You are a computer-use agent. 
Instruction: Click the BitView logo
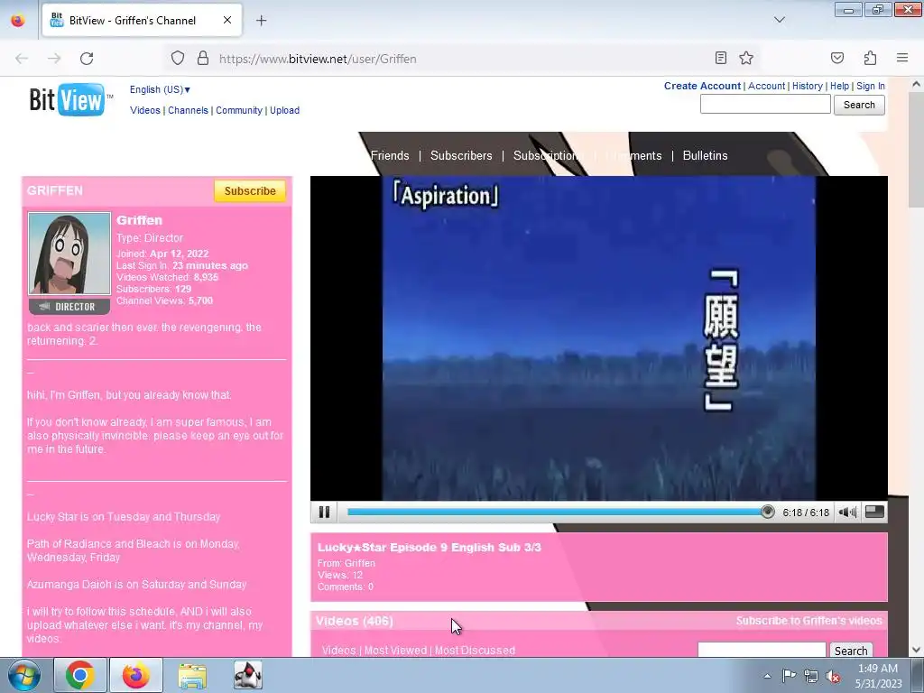click(x=70, y=99)
